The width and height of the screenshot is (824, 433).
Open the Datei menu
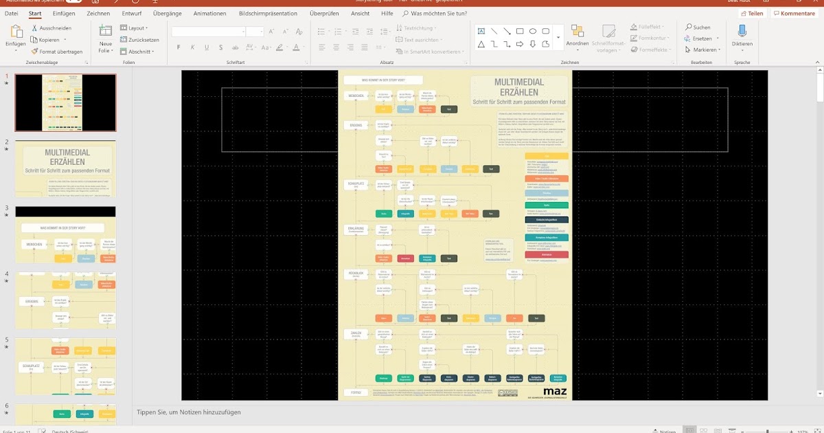pos(12,13)
